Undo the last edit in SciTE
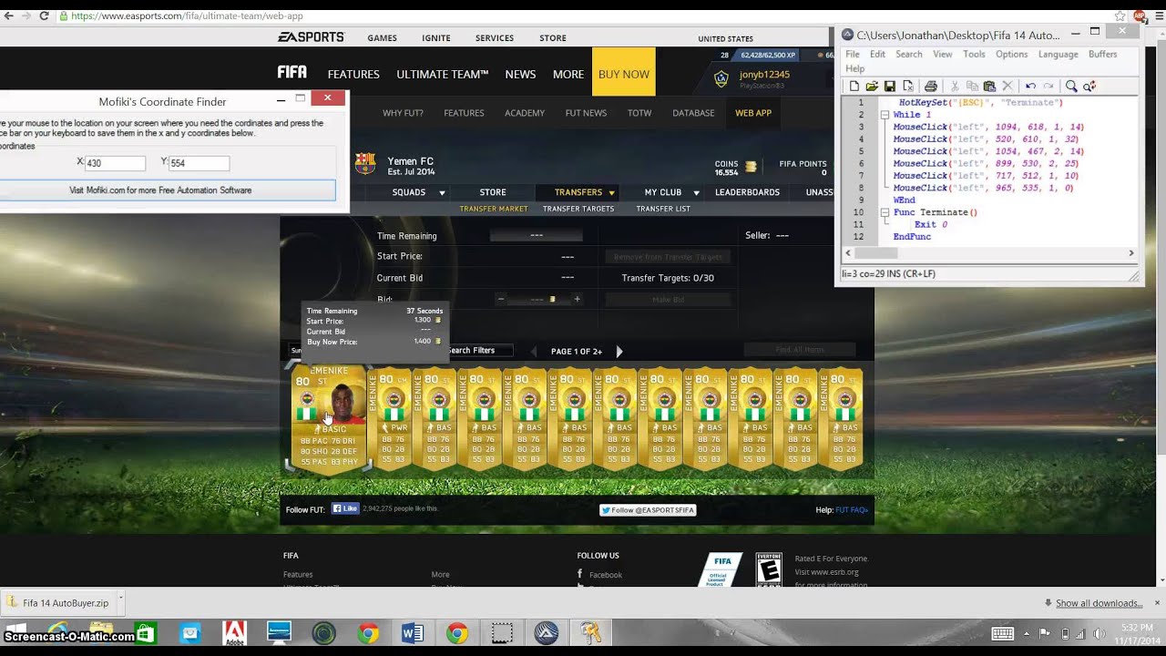Viewport: 1166px width, 656px height. click(1030, 86)
